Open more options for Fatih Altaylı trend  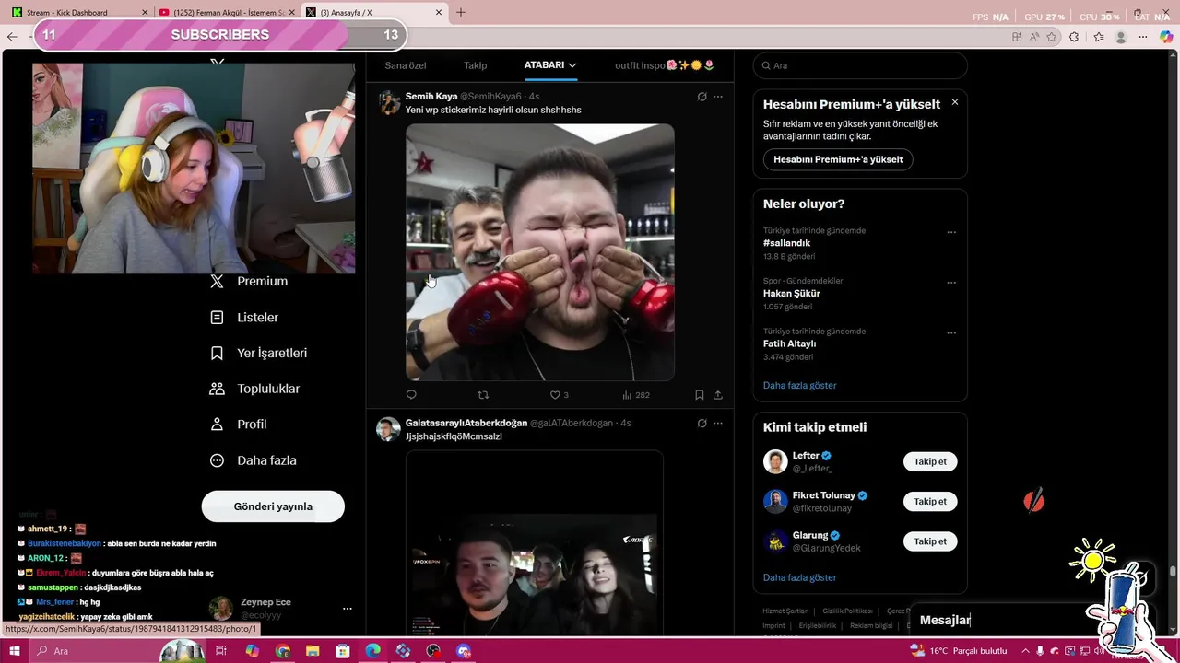(951, 332)
